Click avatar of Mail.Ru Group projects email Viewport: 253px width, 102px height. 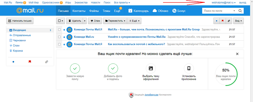69,29
